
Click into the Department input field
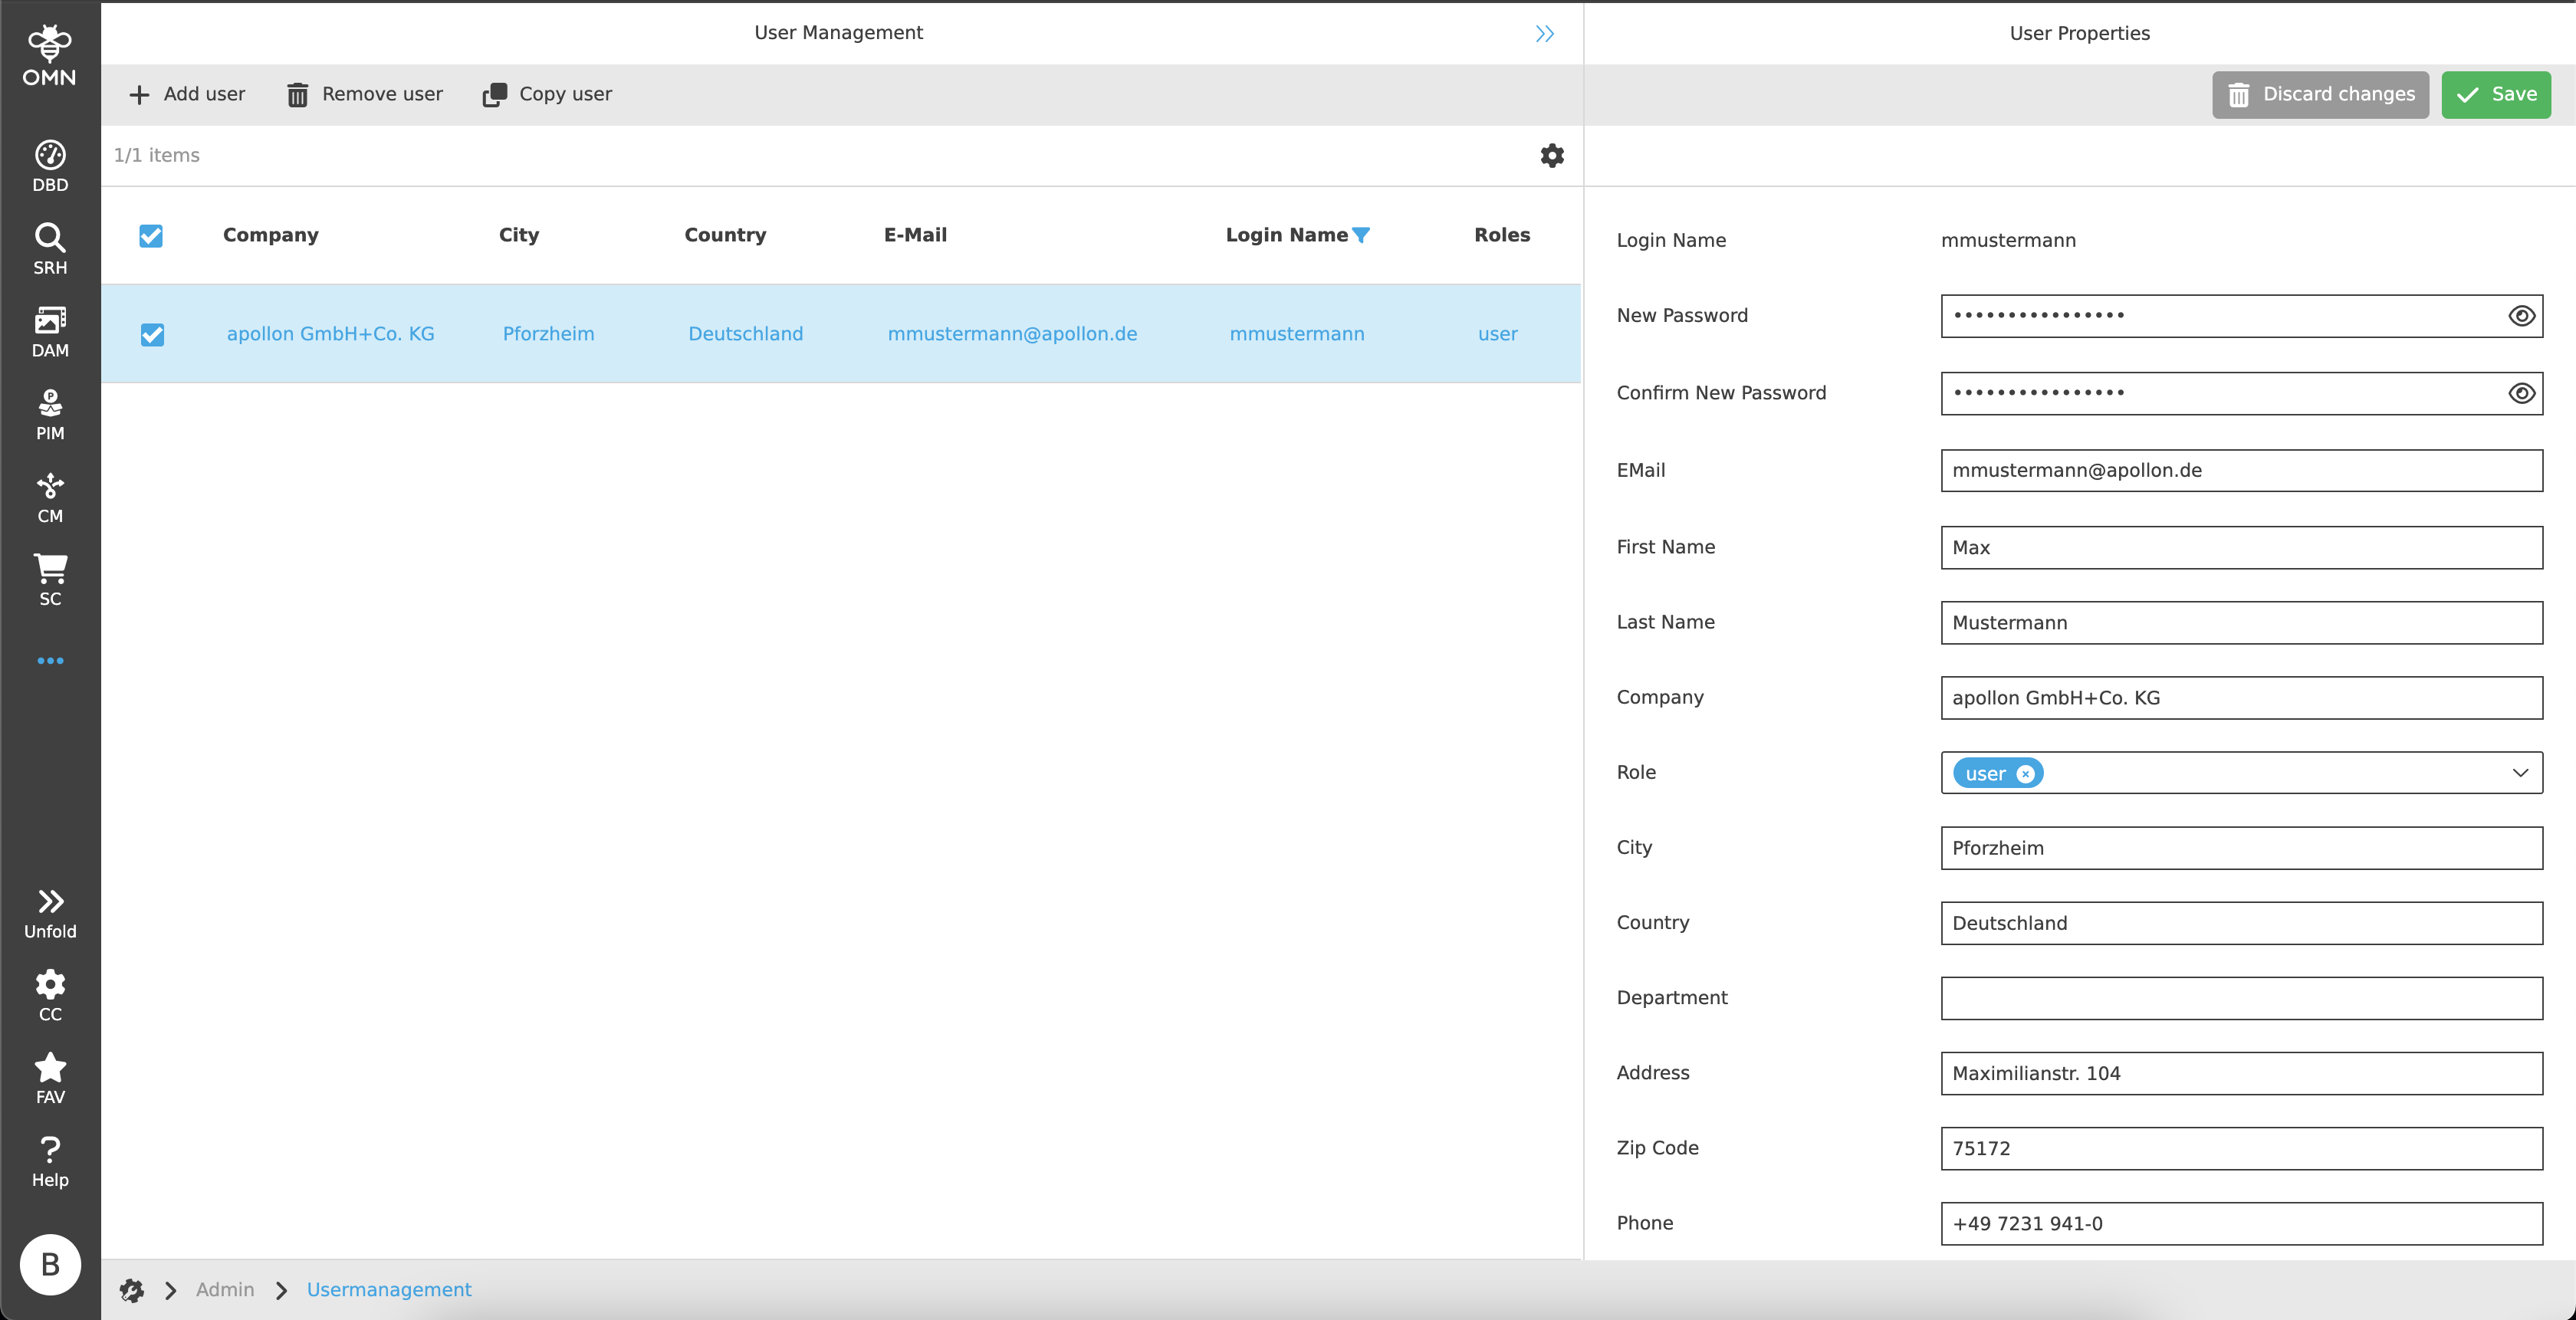click(x=2241, y=998)
